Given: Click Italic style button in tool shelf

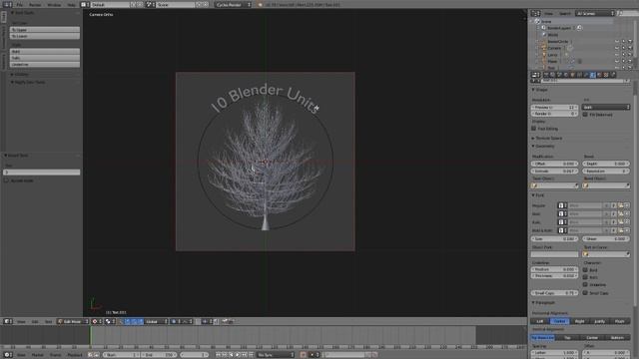Looking at the screenshot, I should click(45, 58).
